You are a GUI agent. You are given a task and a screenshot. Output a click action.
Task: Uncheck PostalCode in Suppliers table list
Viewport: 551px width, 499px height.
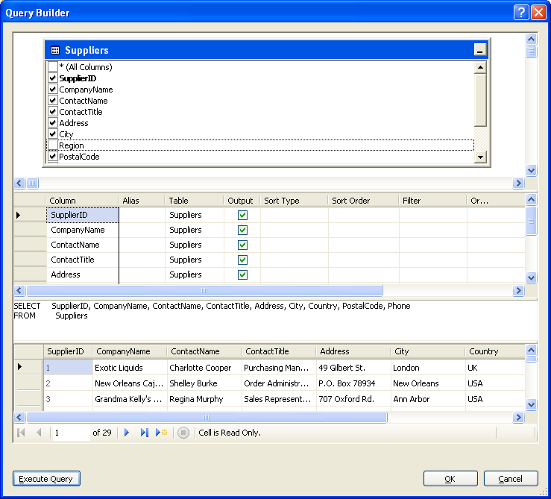coord(53,157)
